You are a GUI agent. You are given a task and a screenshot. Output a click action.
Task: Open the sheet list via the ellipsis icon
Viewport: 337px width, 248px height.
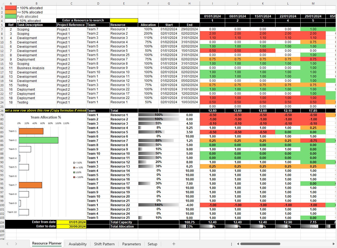click(x=231, y=244)
